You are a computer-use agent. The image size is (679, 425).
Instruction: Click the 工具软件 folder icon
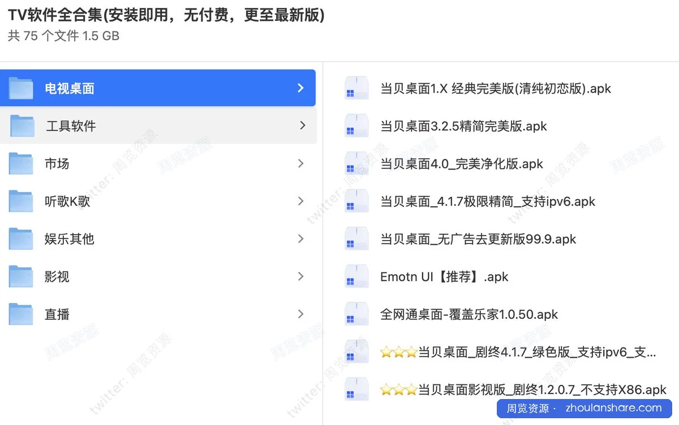click(22, 125)
